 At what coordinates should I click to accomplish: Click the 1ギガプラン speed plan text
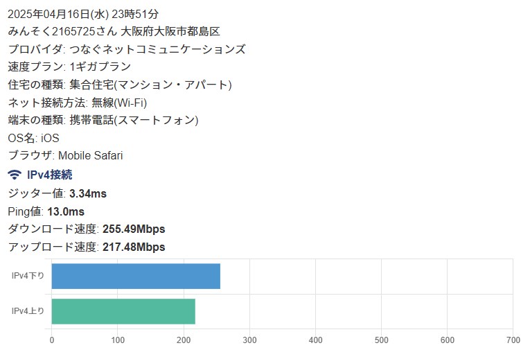(x=100, y=67)
